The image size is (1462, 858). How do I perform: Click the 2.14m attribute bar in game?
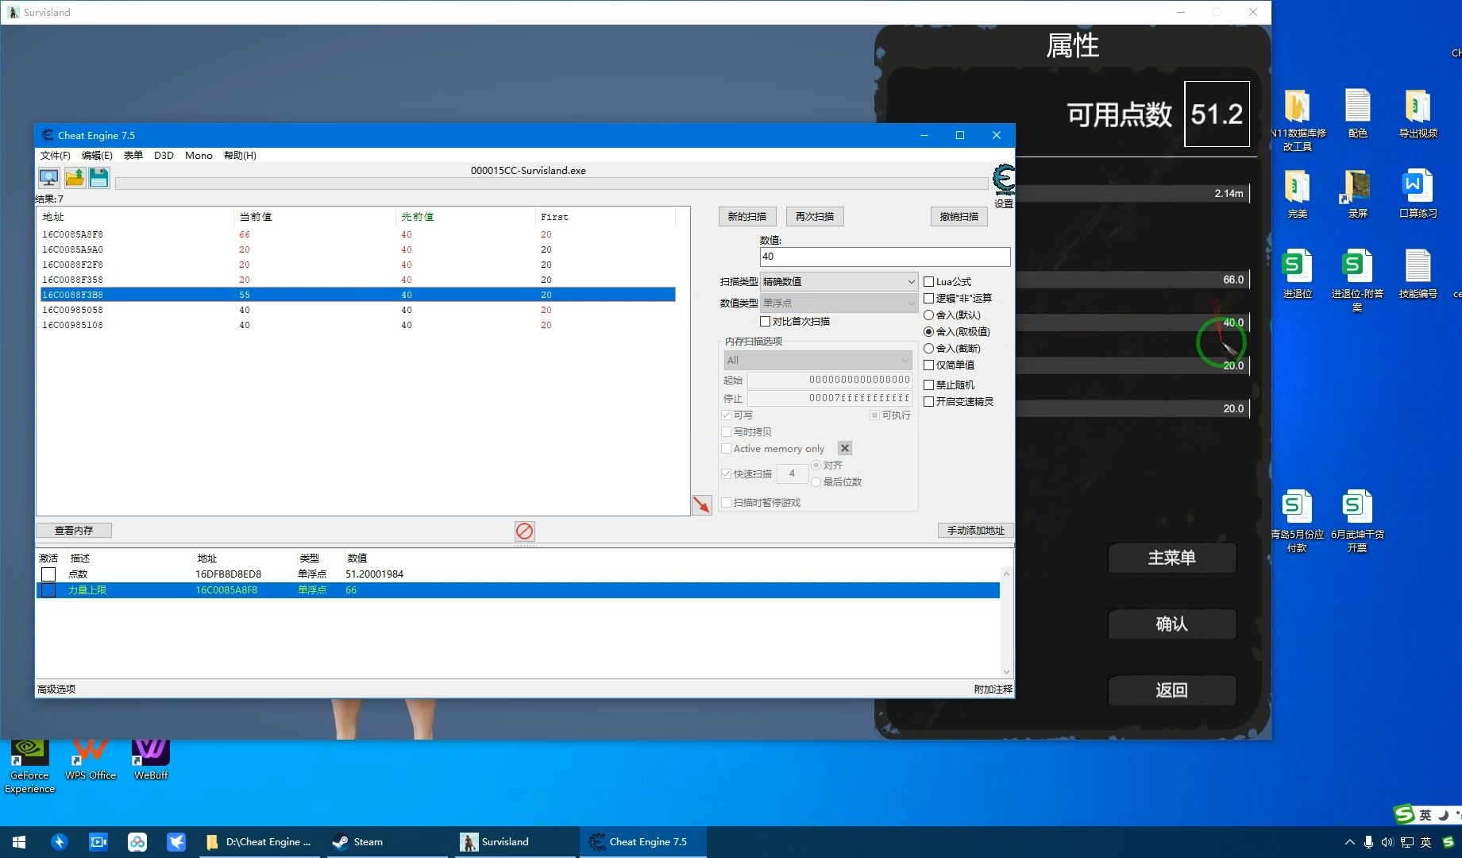[1133, 193]
